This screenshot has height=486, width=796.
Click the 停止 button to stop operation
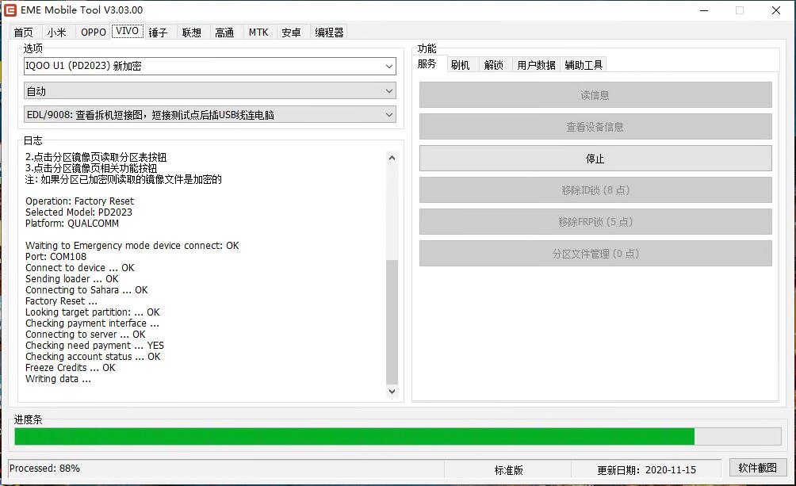(x=595, y=159)
